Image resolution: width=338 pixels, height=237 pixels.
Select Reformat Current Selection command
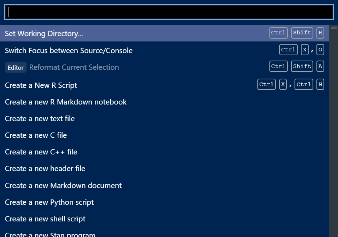tap(164, 67)
